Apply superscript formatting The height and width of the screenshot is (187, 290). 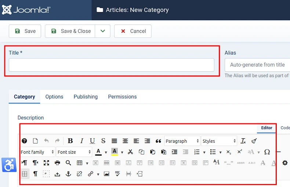pos(240,152)
